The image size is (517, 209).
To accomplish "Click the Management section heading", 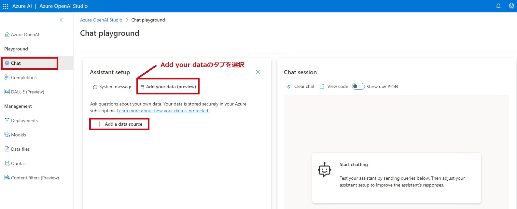I will coord(18,106).
